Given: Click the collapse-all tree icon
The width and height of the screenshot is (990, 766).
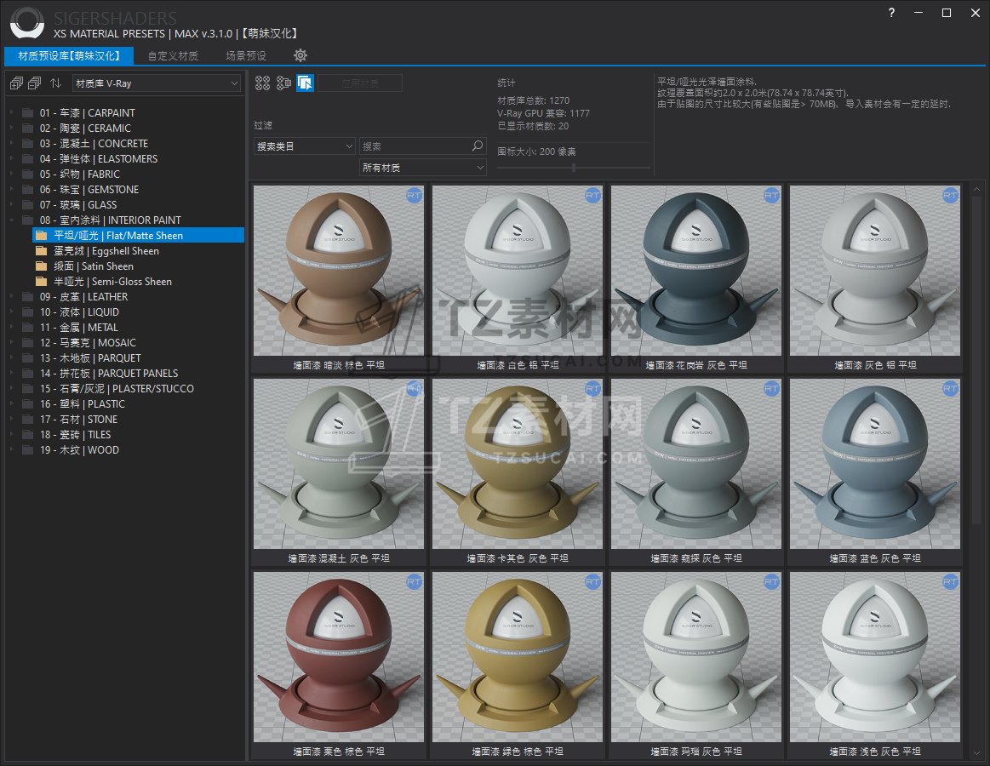Looking at the screenshot, I should tap(36, 83).
